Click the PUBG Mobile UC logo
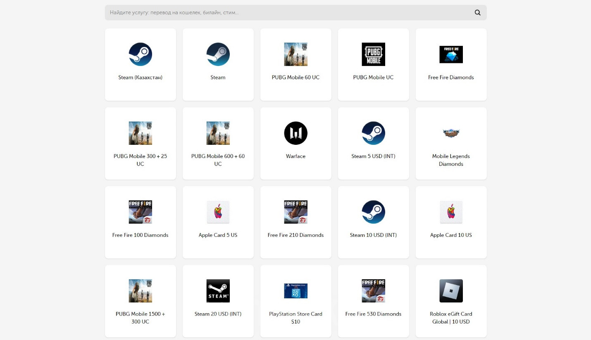The height and width of the screenshot is (340, 591). point(374,54)
